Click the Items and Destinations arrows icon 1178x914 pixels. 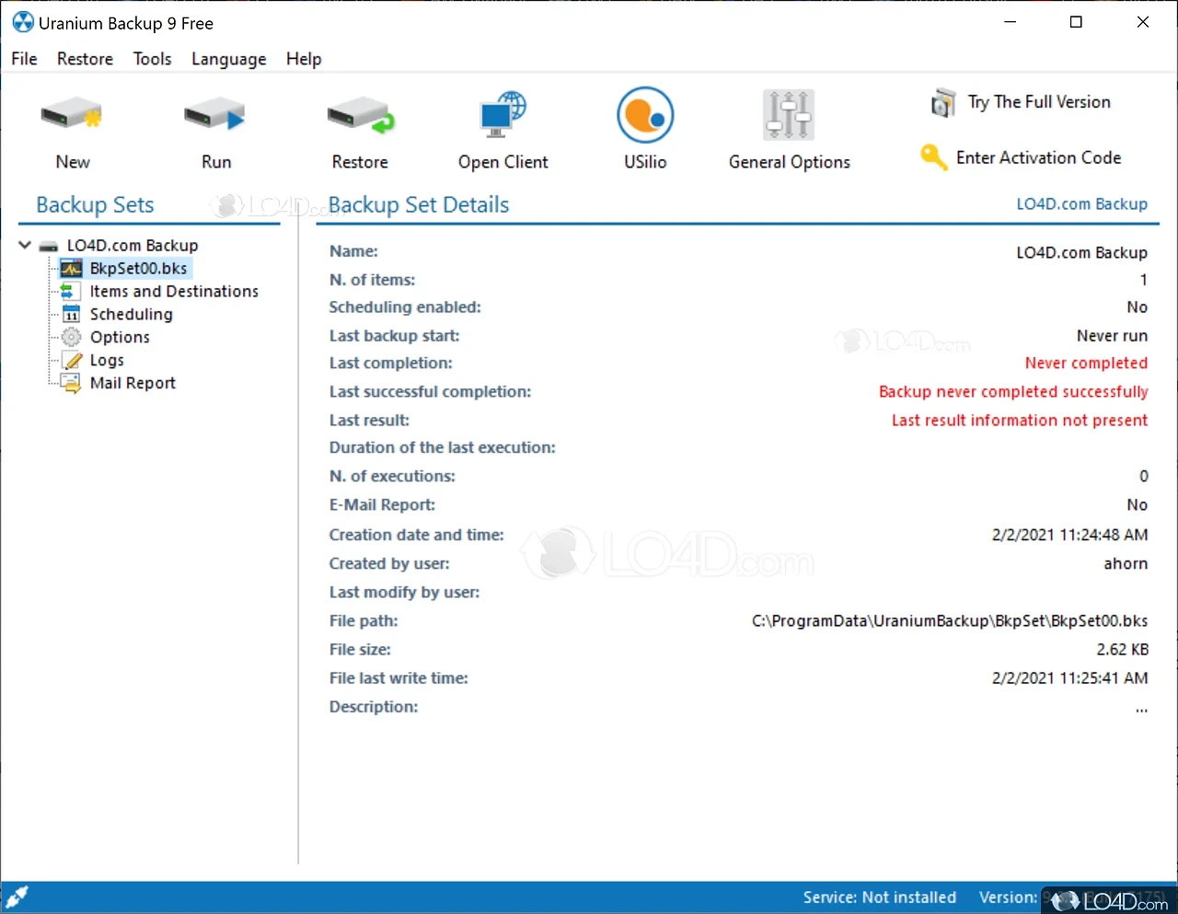(71, 291)
